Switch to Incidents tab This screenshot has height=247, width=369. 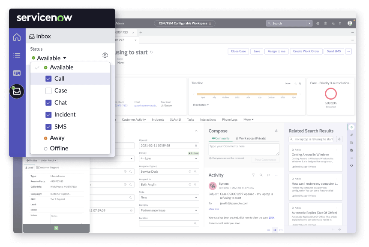point(158,119)
